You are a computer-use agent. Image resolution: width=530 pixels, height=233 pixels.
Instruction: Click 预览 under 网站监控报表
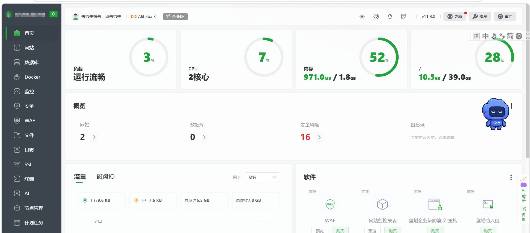372,231
